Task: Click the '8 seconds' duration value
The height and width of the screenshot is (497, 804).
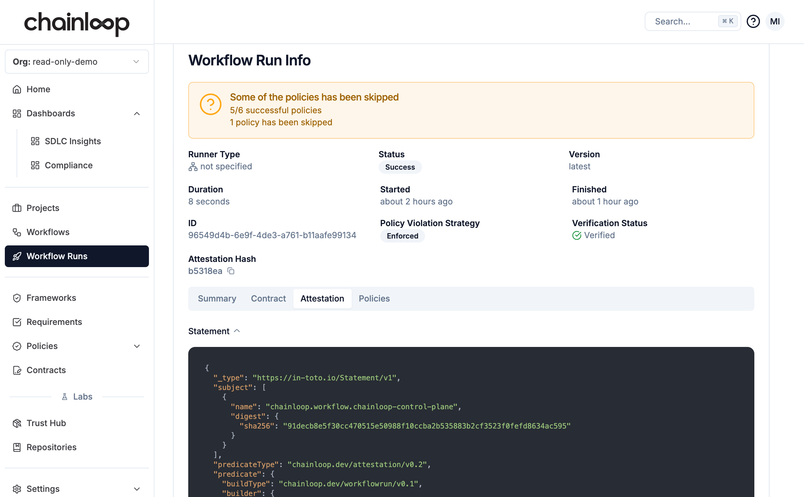Action: coord(209,201)
